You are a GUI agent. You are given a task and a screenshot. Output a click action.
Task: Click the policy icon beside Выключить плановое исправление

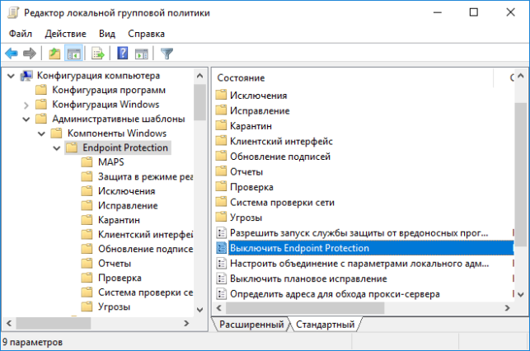click(x=222, y=278)
